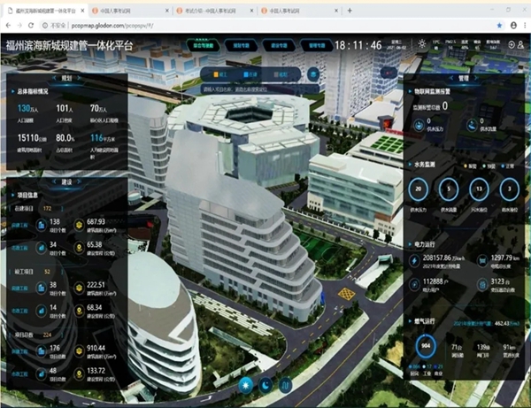
Task: Click the project name search input field
Action: (x=259, y=89)
